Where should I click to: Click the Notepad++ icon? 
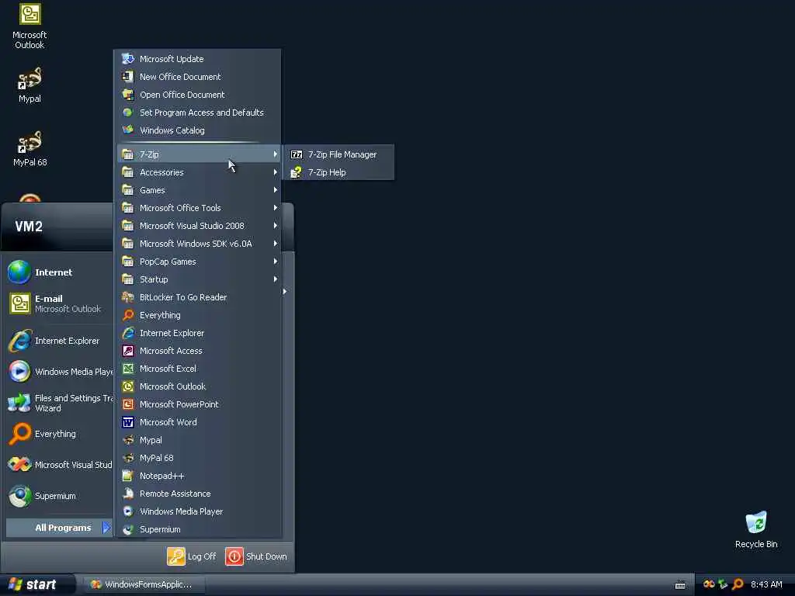tap(128, 476)
